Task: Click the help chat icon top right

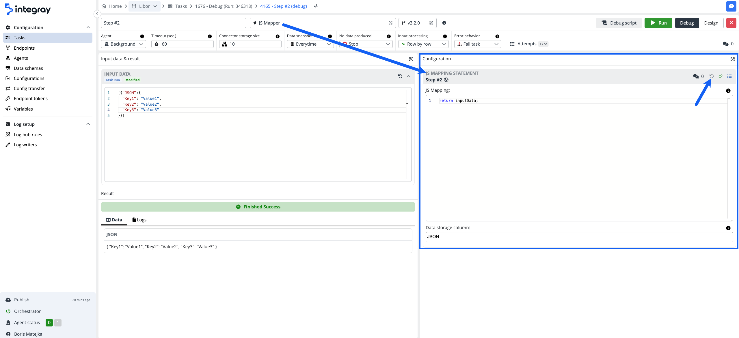Action: [731, 6]
